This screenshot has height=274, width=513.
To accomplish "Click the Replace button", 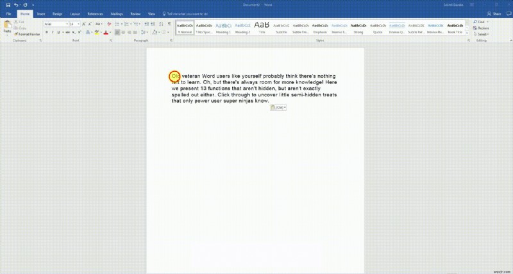I will pyautogui.click(x=482, y=28).
